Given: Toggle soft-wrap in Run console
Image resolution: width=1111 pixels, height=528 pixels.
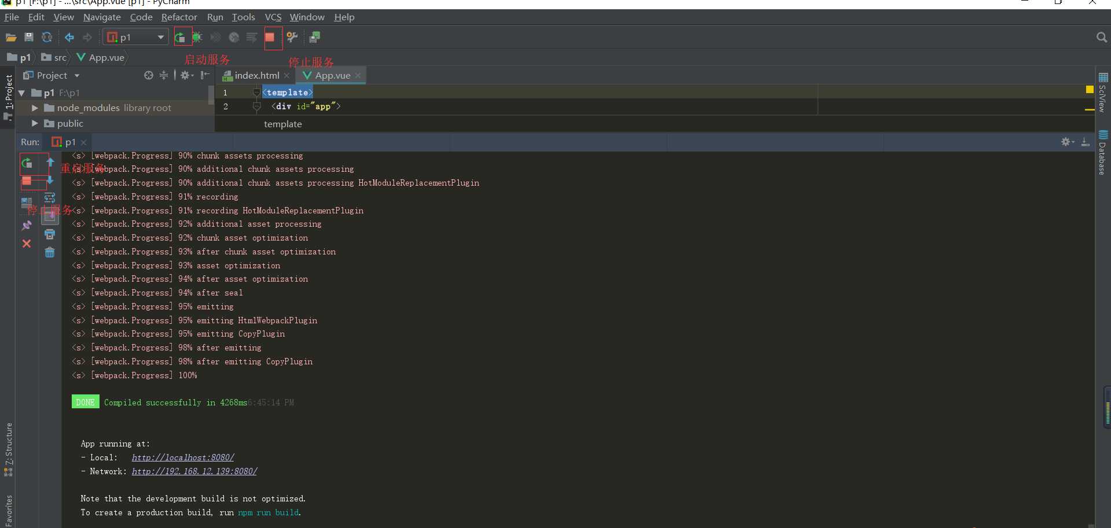Looking at the screenshot, I should tap(50, 198).
